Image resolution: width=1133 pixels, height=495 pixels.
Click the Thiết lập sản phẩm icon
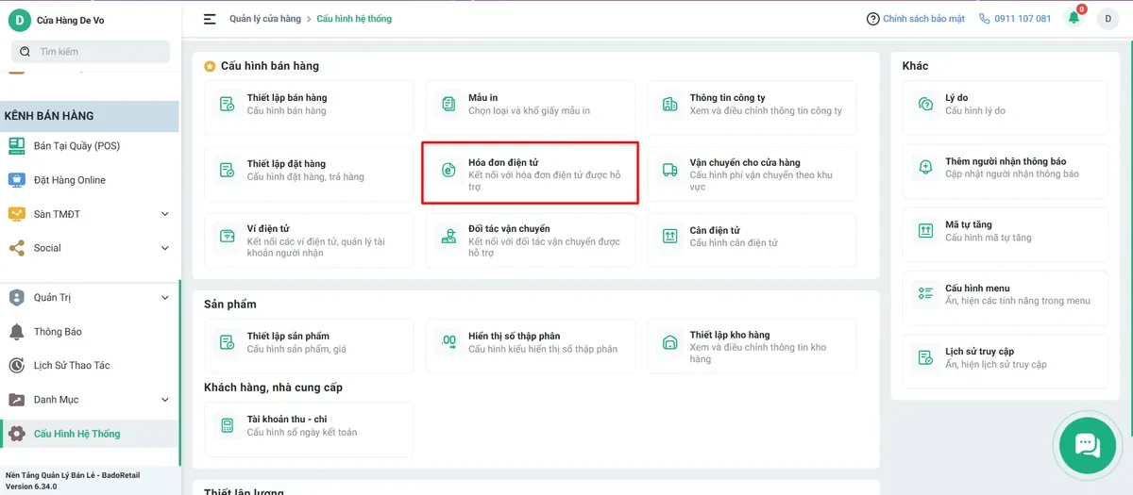tap(227, 342)
